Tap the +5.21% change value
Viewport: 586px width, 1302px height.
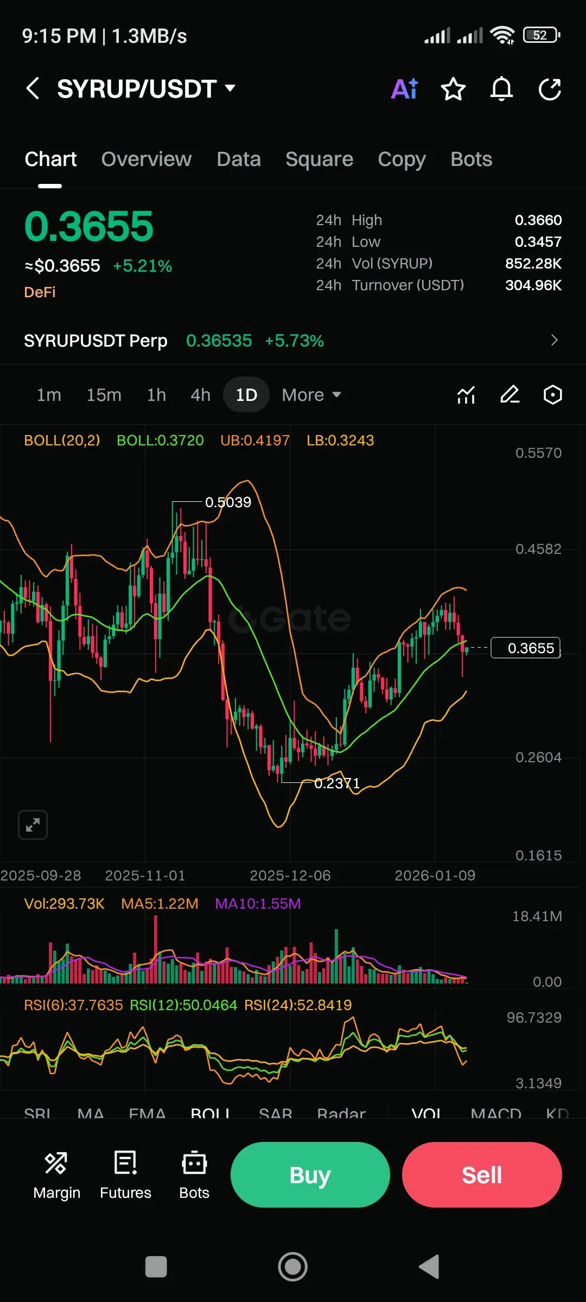click(x=142, y=266)
